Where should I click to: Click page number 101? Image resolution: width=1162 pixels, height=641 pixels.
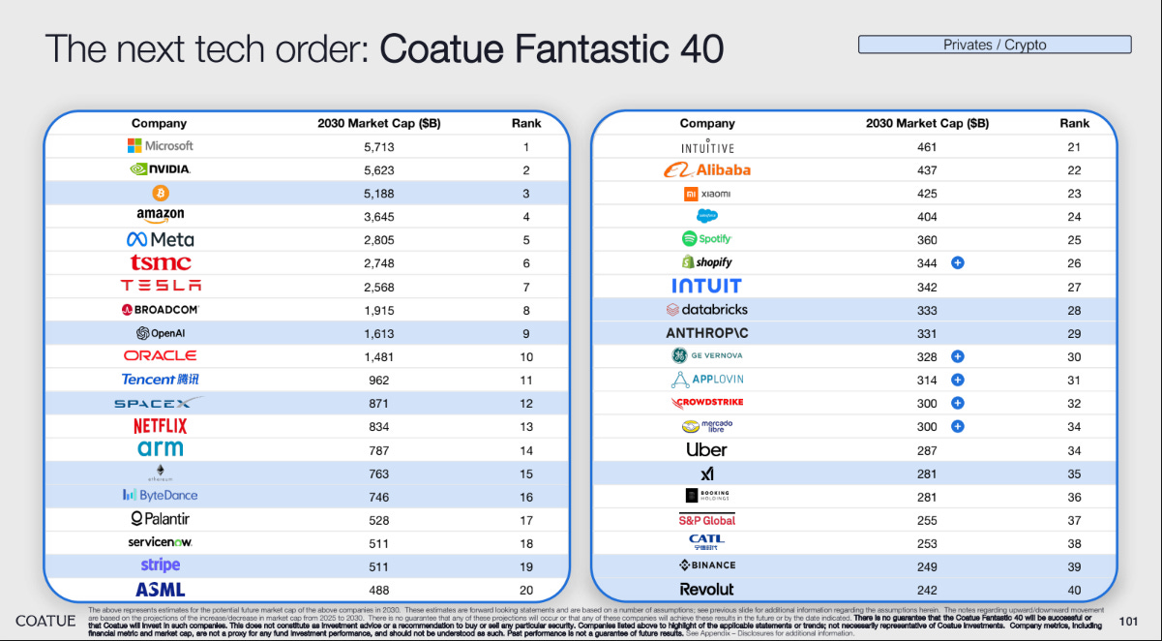pyautogui.click(x=1128, y=621)
